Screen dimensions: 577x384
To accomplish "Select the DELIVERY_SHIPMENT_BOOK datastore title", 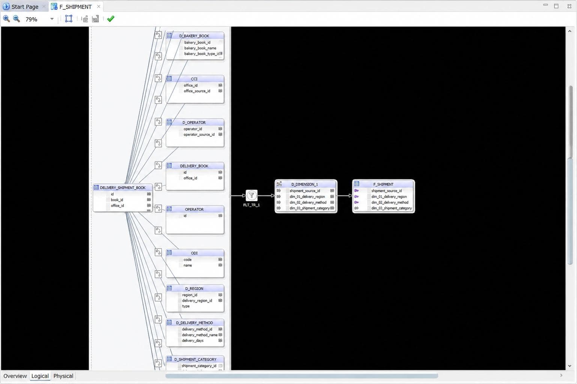I will (123, 188).
